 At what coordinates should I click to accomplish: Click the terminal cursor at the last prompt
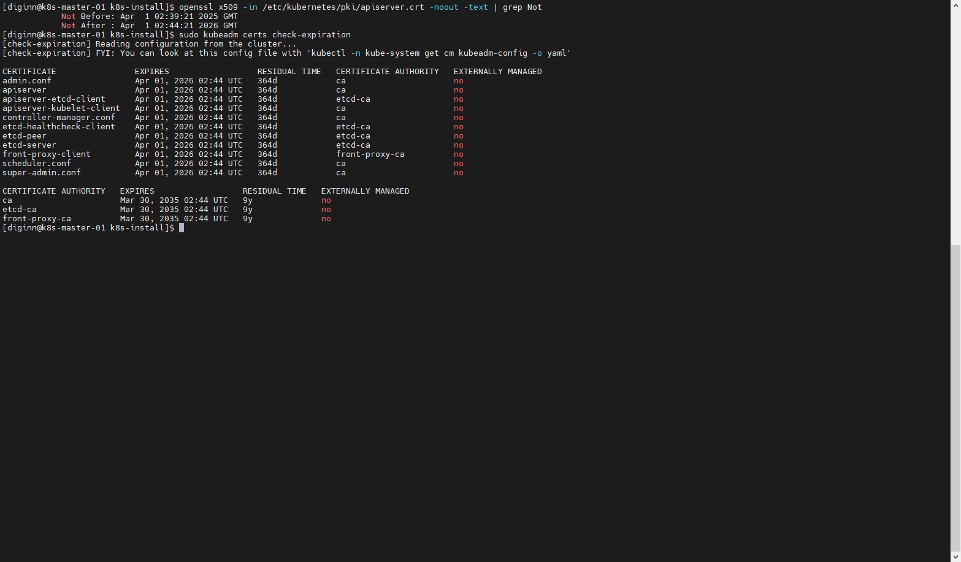point(182,228)
